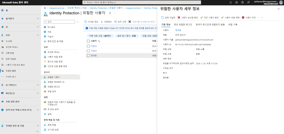Open the 직원03 user link
Screen dimensions: 284x134
[x=94, y=46]
